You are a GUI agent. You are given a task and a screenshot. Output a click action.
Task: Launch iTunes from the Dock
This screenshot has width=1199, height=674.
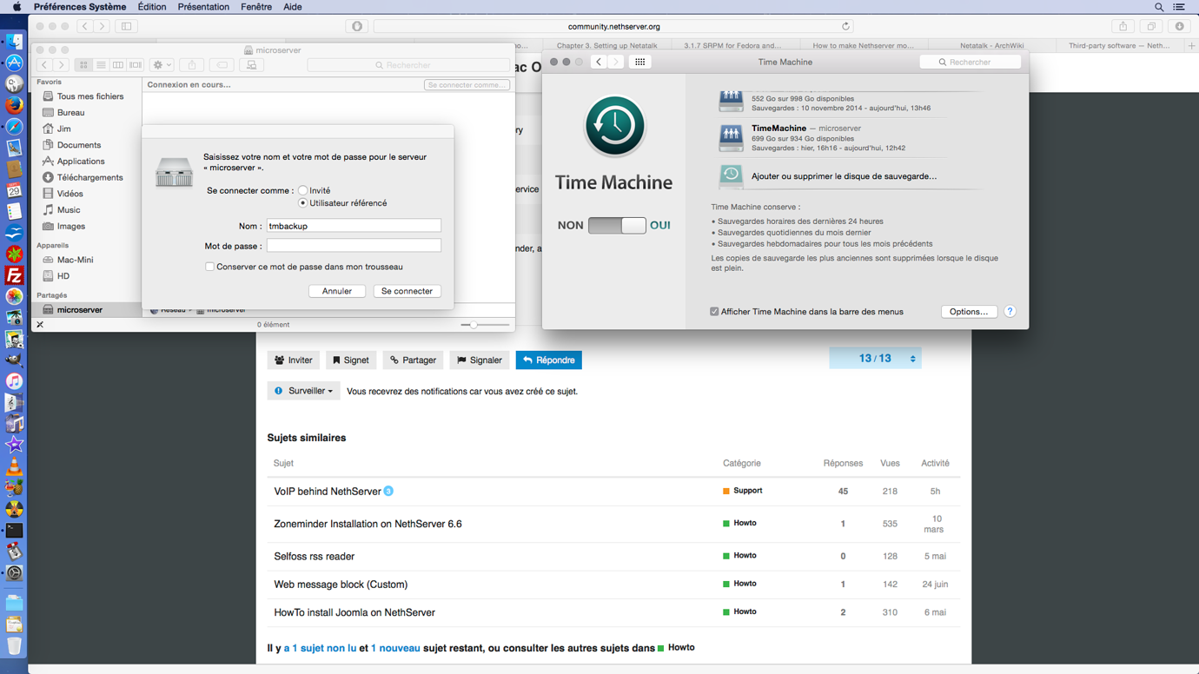pos(15,382)
